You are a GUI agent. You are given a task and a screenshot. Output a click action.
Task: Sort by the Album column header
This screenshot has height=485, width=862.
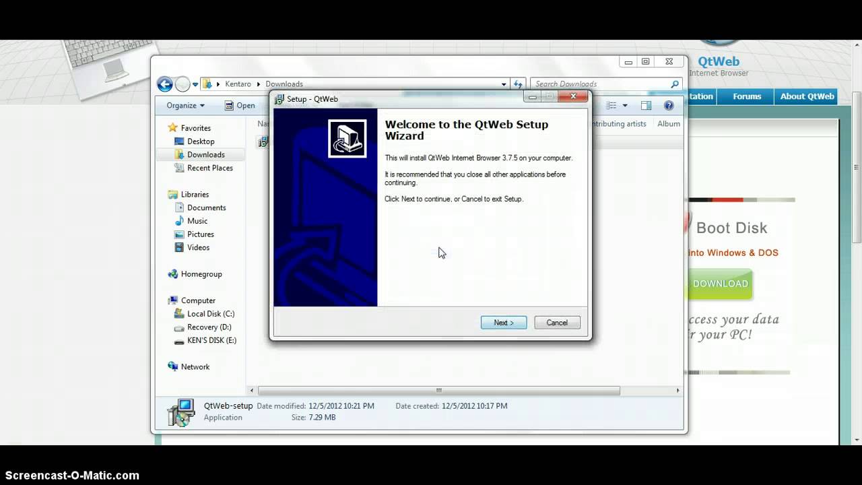[669, 124]
